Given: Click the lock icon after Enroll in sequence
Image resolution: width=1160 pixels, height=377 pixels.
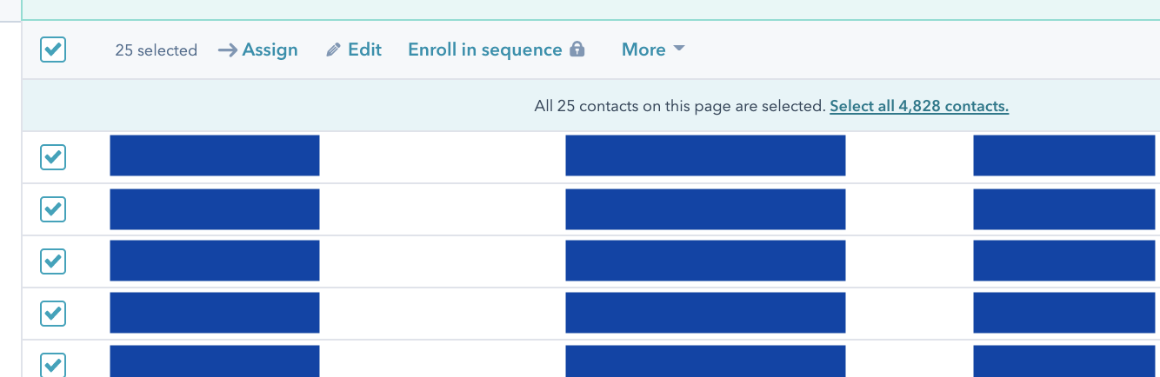Looking at the screenshot, I should tap(577, 50).
